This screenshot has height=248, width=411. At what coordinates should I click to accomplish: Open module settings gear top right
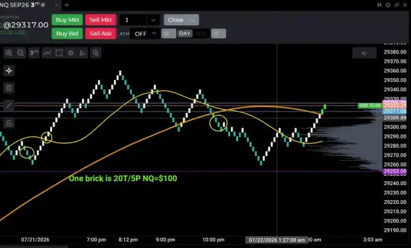click(388, 5)
